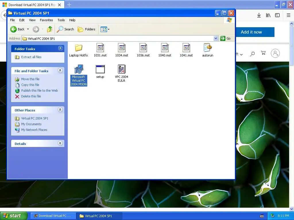
Task: Toggle Firefox sidebar icon
Action: [x=277, y=15]
